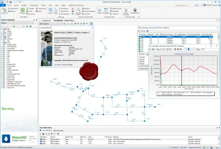Click the Validate tool in Calculation group
221x149 pixels.
pyautogui.click(x=30, y=9)
